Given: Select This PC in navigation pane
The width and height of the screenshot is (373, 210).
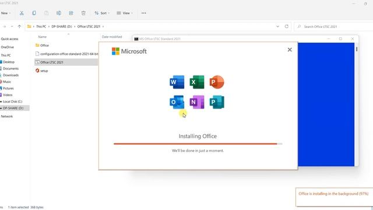Looking at the screenshot, I should (x=6, y=55).
